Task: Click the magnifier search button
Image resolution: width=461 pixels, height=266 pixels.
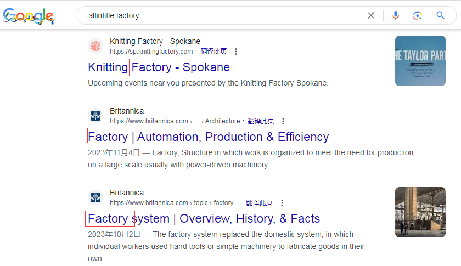Action: 440,15
